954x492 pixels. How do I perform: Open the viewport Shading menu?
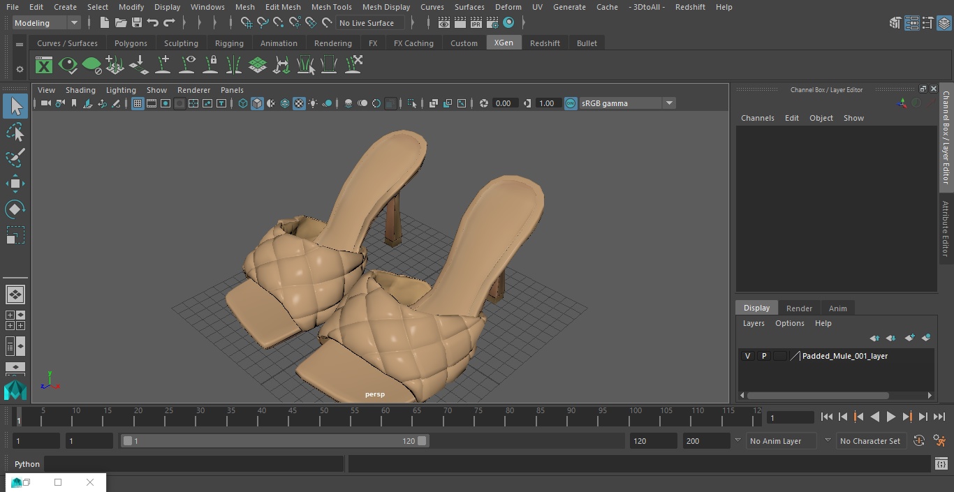(80, 90)
